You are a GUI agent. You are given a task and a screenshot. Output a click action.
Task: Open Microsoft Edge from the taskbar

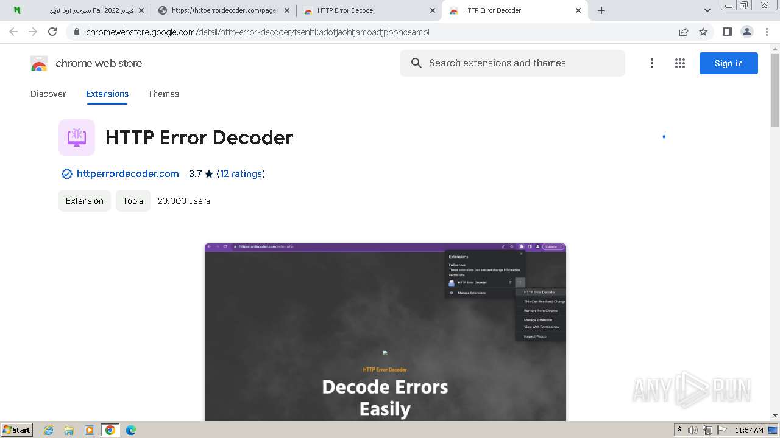tap(131, 430)
